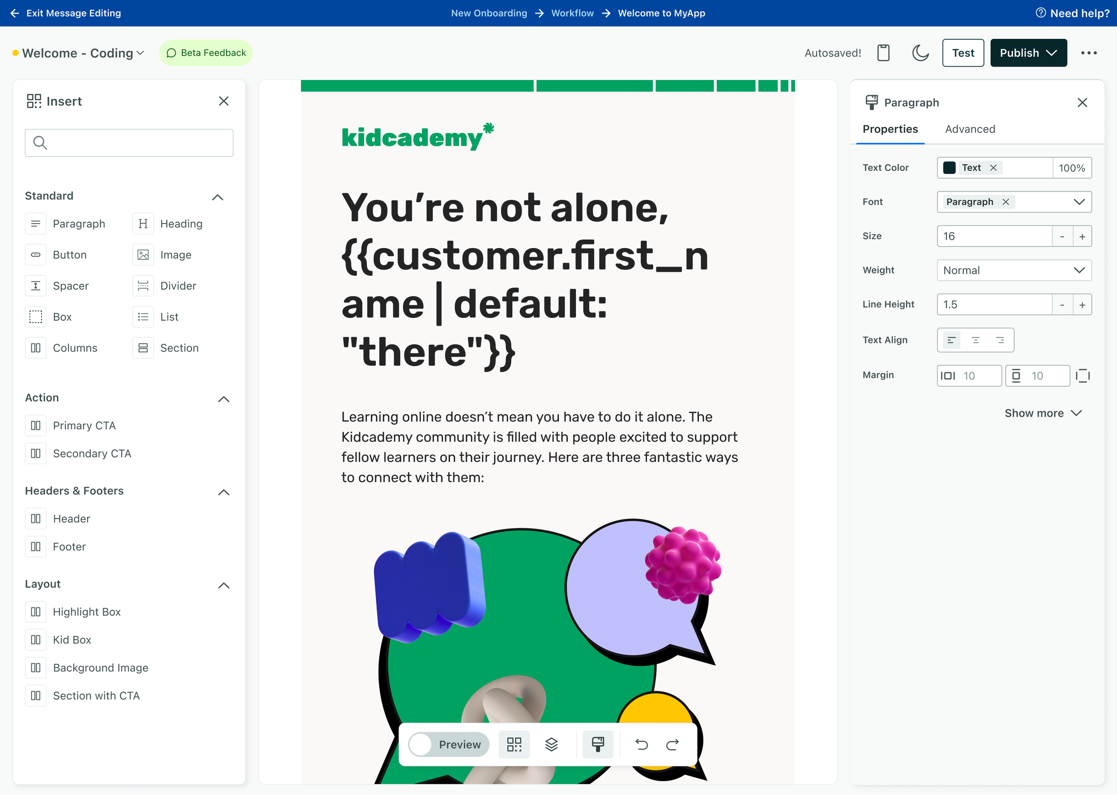Insert a Heading block
The height and width of the screenshot is (795, 1117).
tap(168, 224)
